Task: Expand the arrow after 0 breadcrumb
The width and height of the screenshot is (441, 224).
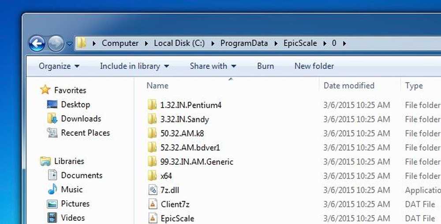Action: pyautogui.click(x=344, y=43)
